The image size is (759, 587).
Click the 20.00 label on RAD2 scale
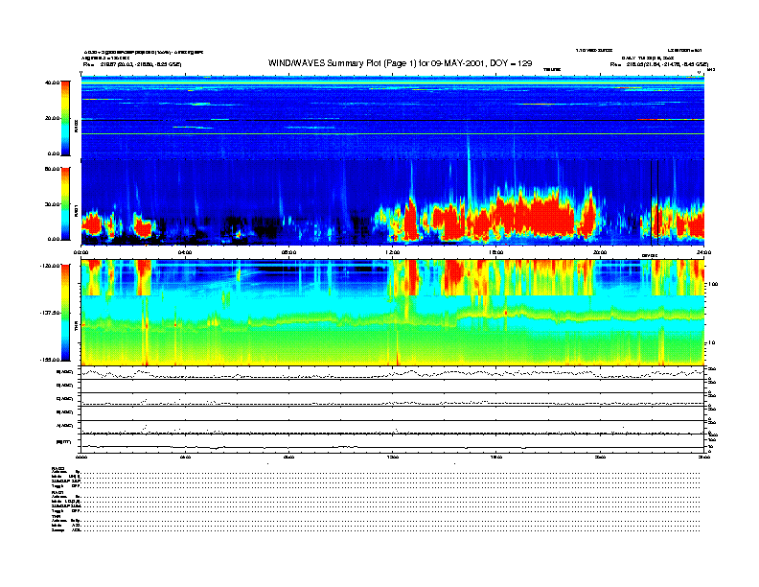click(52, 118)
